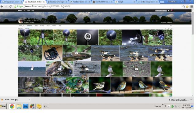Viewport: 196px width, 115px height.
Task: Open the Albums section tab
Action: [36, 26]
